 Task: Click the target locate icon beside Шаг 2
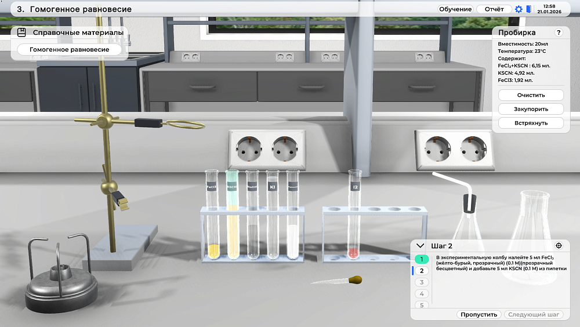pos(559,246)
